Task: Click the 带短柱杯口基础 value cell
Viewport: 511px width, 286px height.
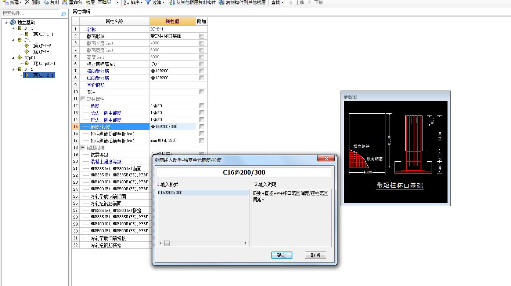Action: coord(173,36)
